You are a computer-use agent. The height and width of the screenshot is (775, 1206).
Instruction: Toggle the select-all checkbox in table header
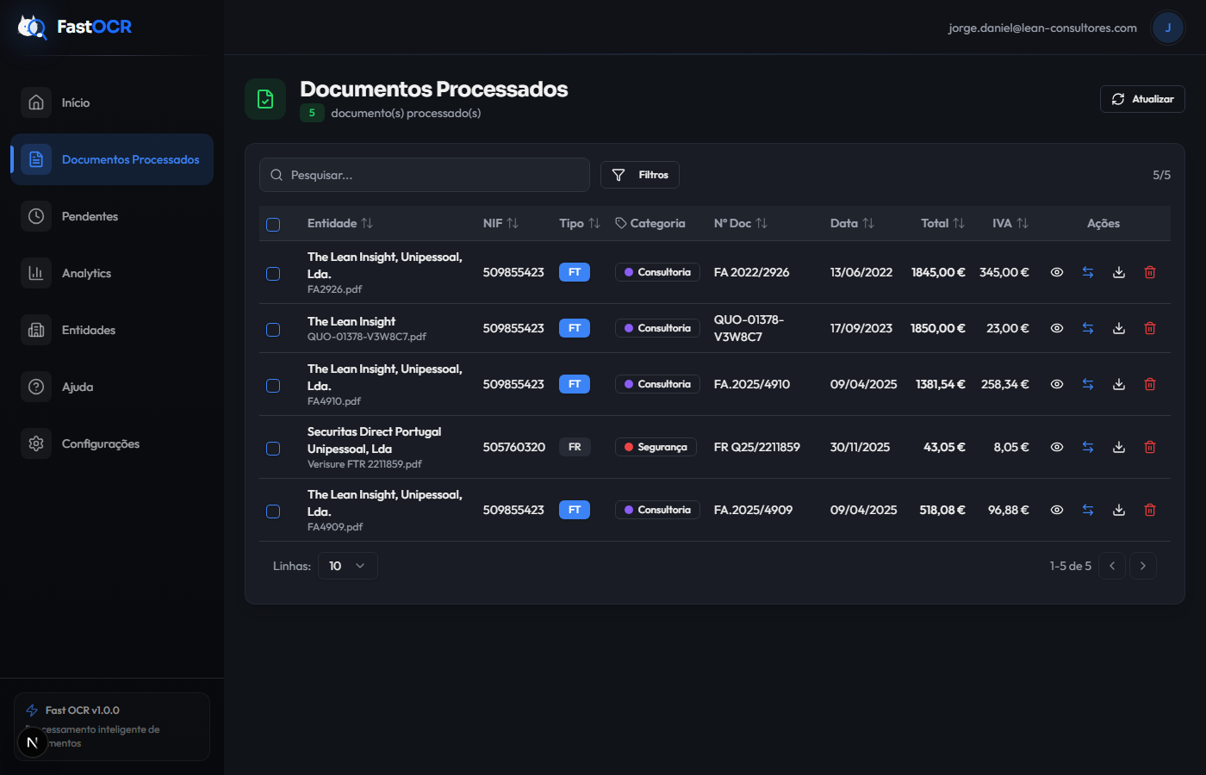(273, 224)
